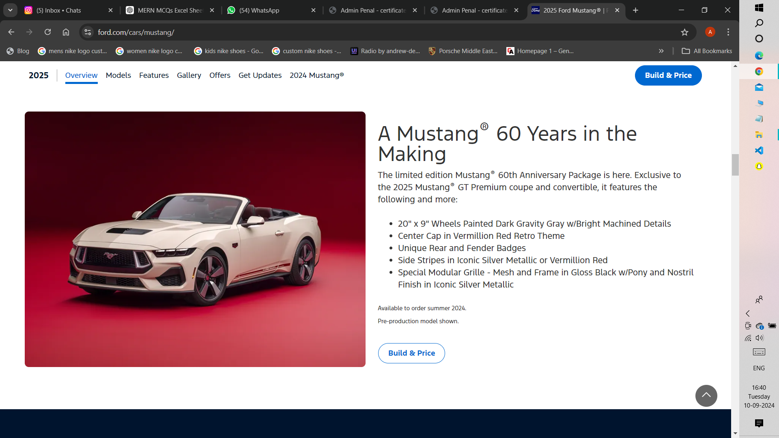
Task: Bookmark this page with the star icon
Action: click(x=685, y=32)
